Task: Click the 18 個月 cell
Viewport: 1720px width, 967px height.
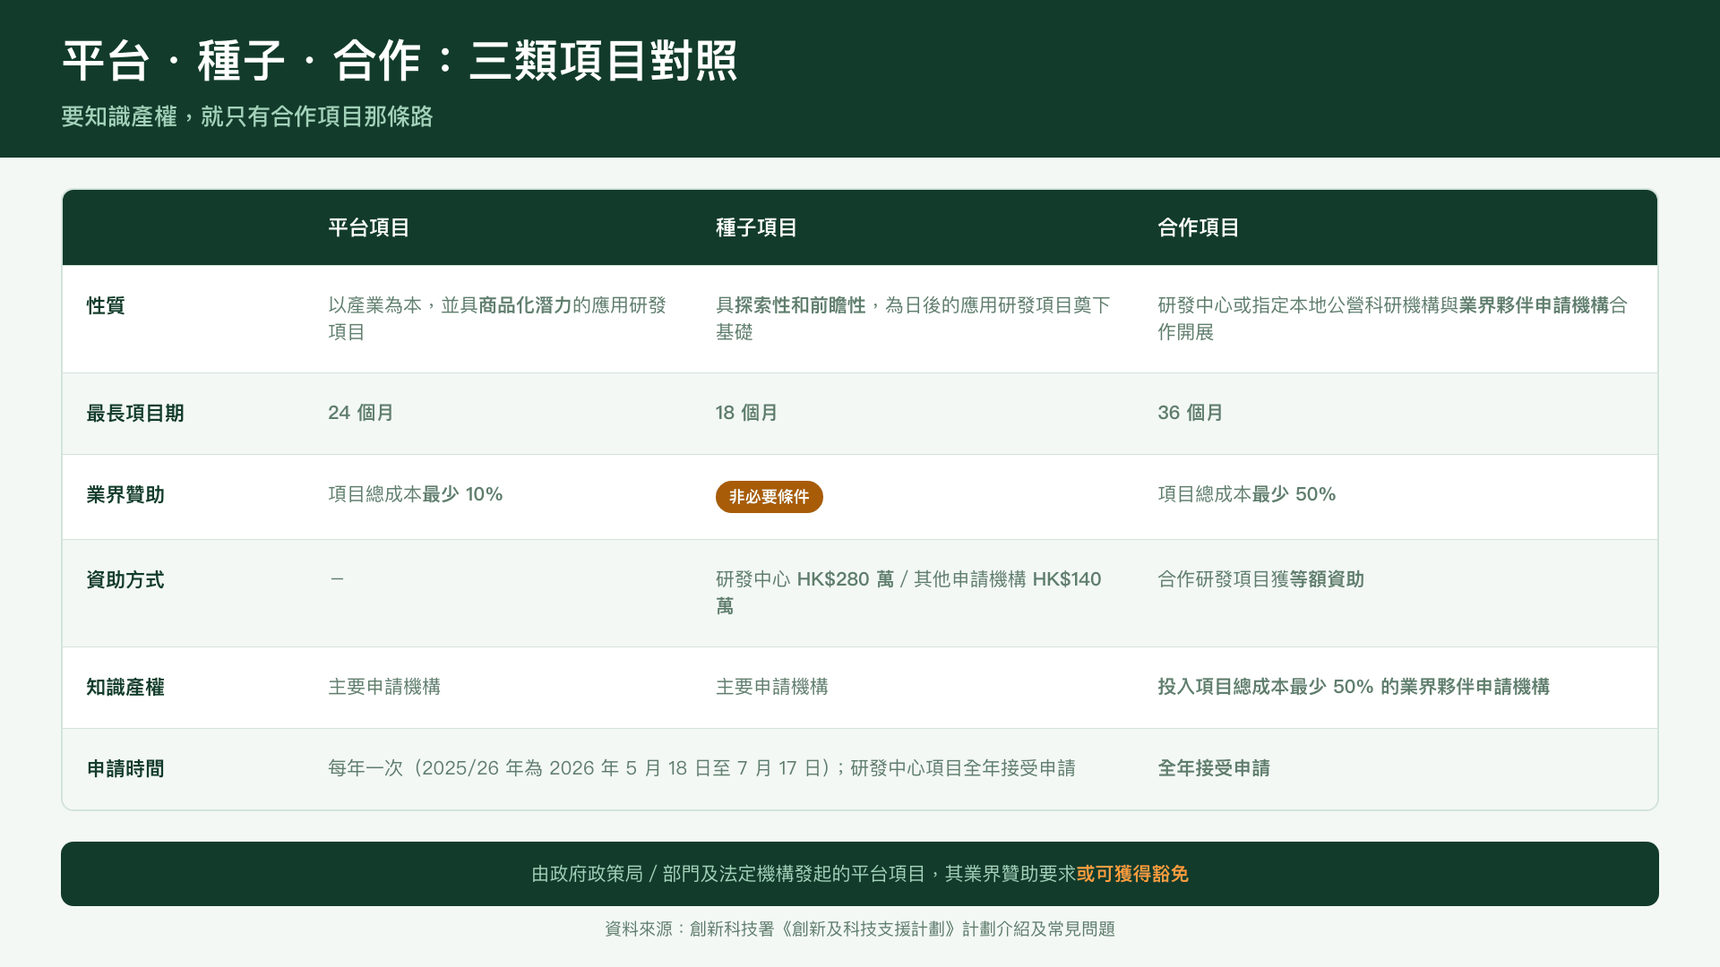Action: [x=746, y=413]
